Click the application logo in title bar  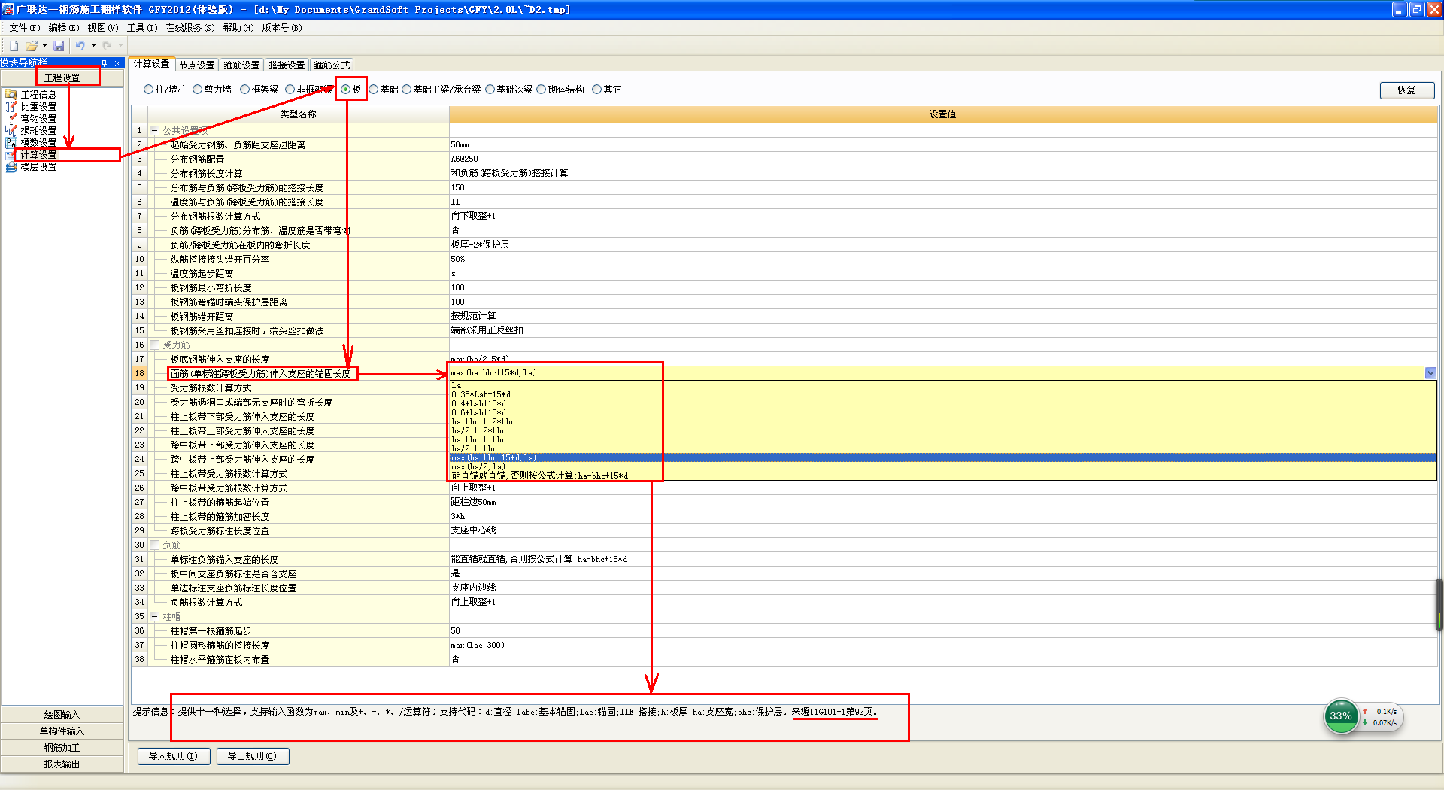8,9
